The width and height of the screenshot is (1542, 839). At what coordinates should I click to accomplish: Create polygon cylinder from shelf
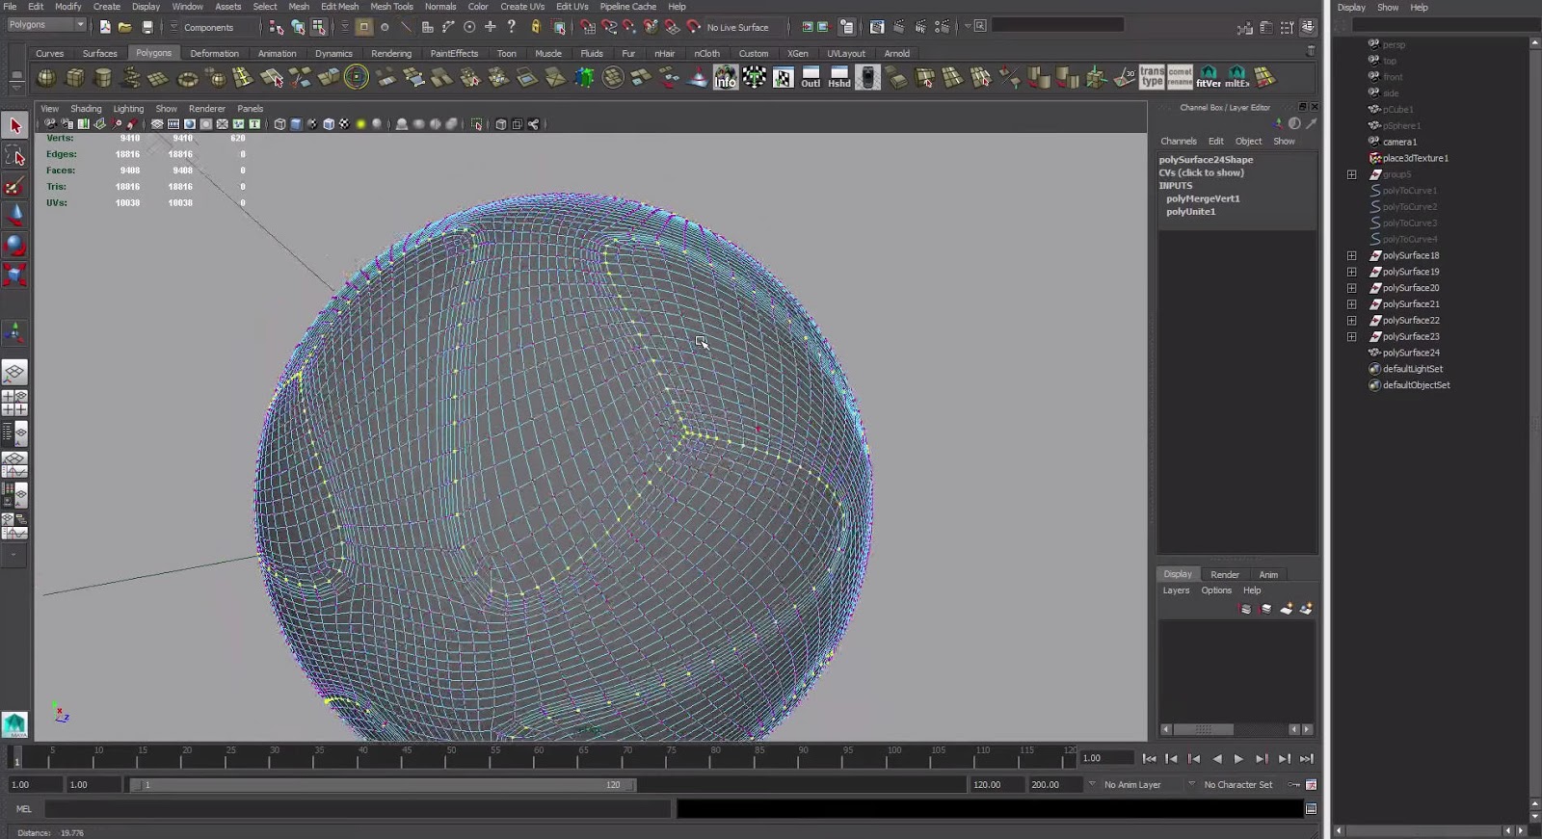103,78
